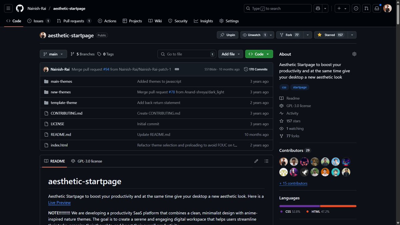
Task: Open the issues icon in top header
Action: pyautogui.click(x=356, y=8)
